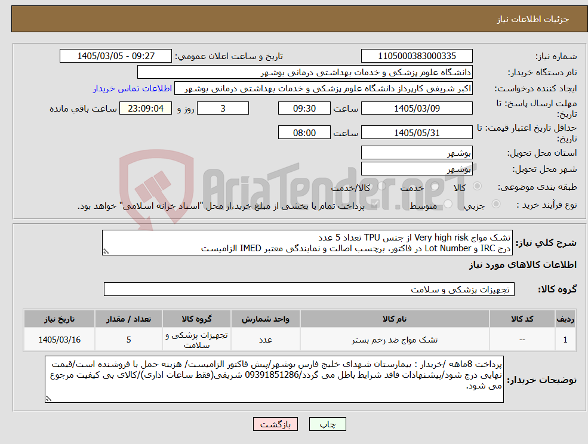This screenshot has width=588, height=444.
Task: Click the response deadline time 09:30
Action: (x=304, y=109)
